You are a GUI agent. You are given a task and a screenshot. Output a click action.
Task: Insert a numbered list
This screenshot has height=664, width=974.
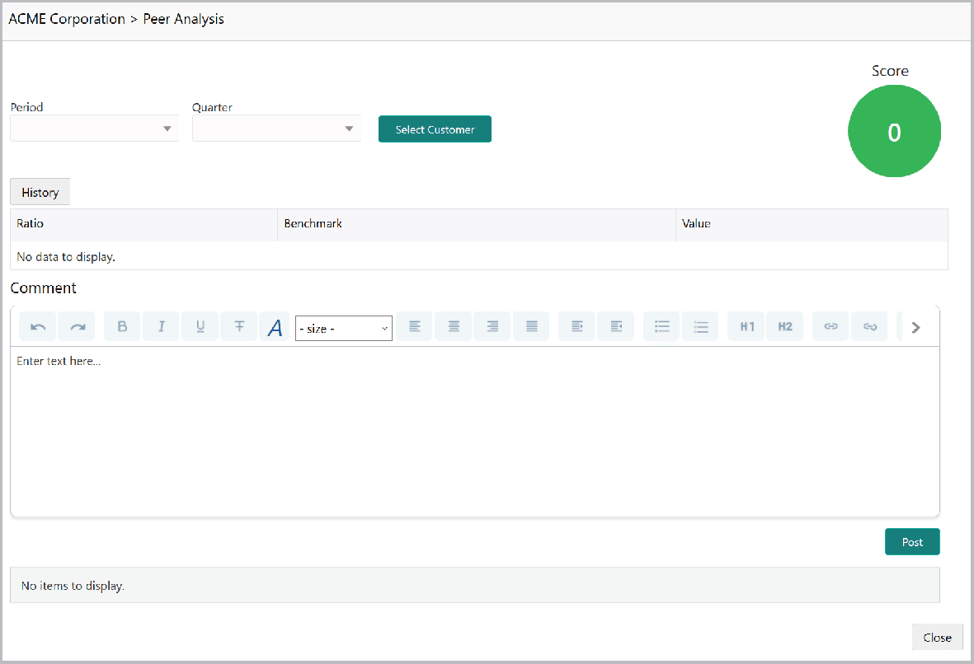tap(701, 326)
